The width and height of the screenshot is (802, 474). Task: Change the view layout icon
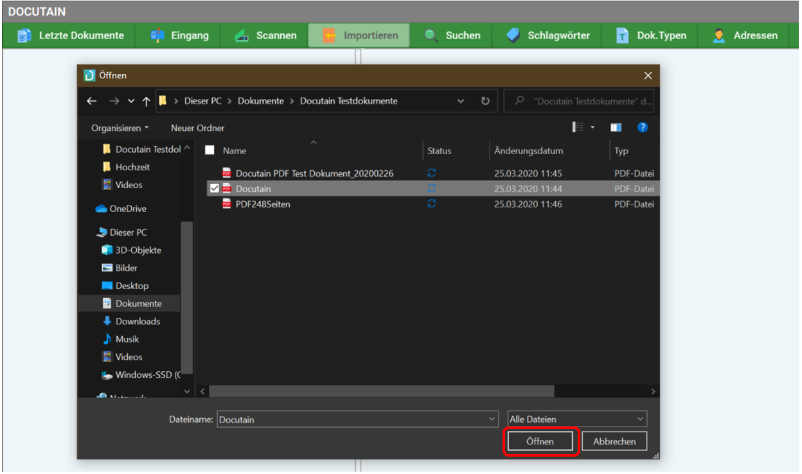[577, 127]
